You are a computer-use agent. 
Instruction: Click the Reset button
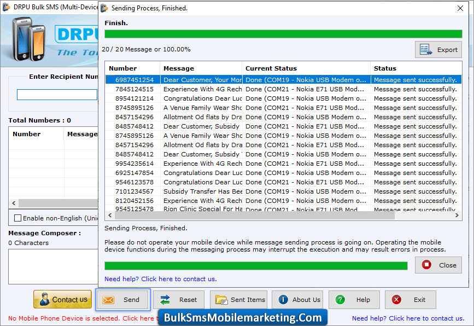(x=179, y=300)
